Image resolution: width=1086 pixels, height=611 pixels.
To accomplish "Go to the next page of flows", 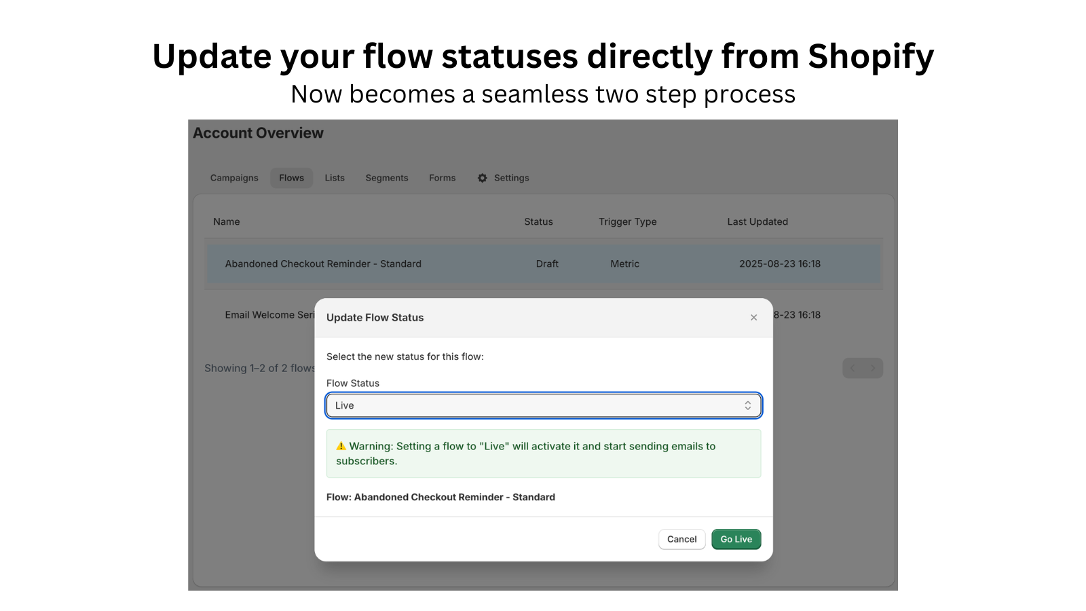I will click(x=873, y=368).
